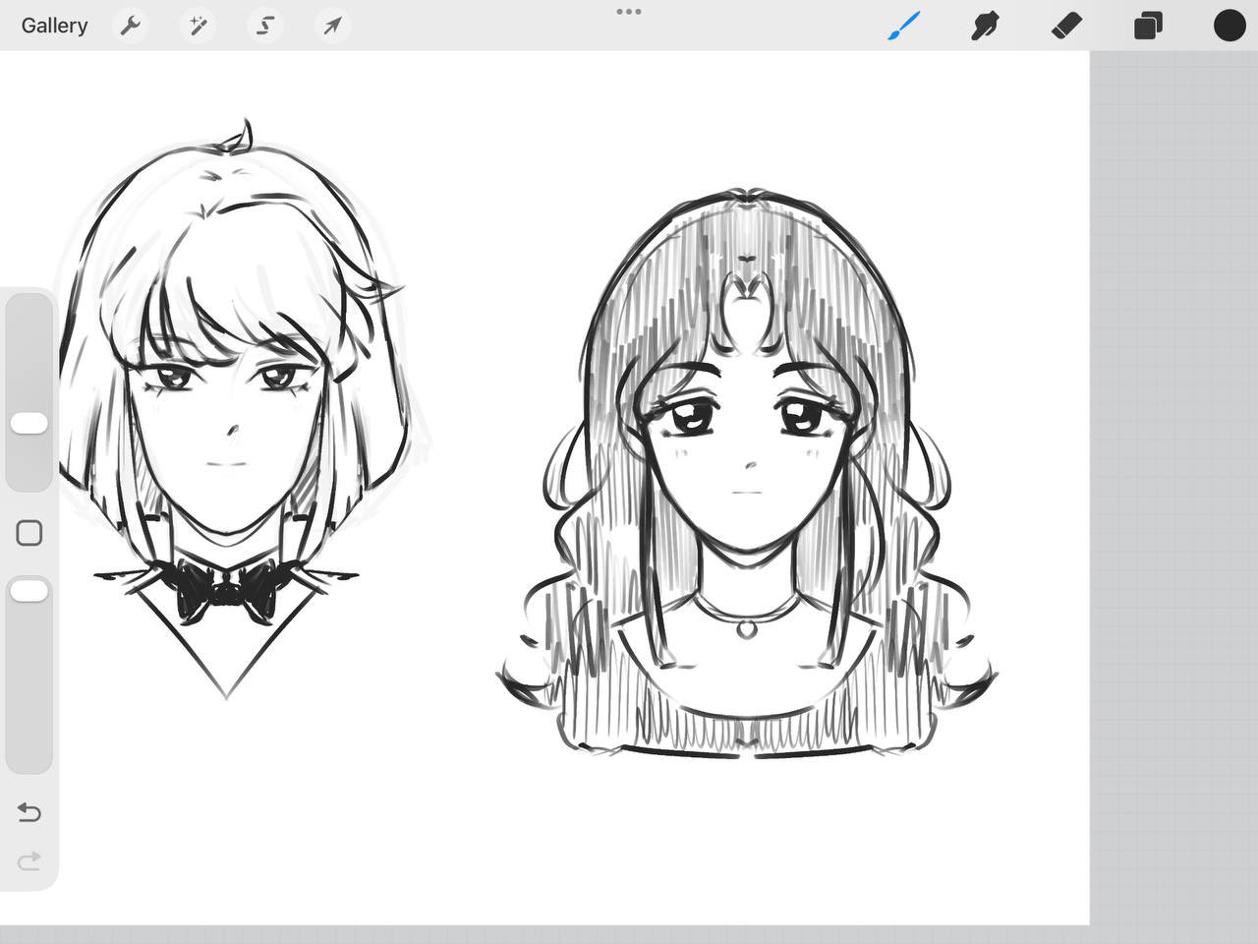Open the Actions wrench menu
This screenshot has height=944, width=1258.
pyautogui.click(x=131, y=26)
